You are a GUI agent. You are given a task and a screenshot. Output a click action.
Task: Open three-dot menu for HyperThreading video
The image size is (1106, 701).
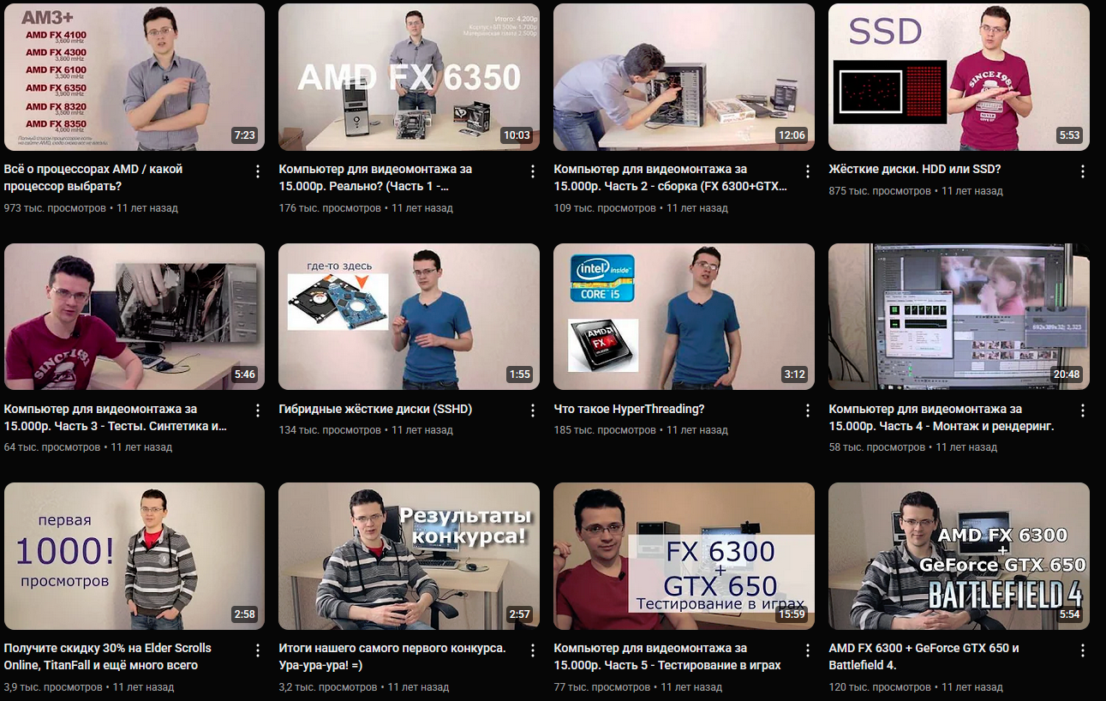pyautogui.click(x=808, y=411)
